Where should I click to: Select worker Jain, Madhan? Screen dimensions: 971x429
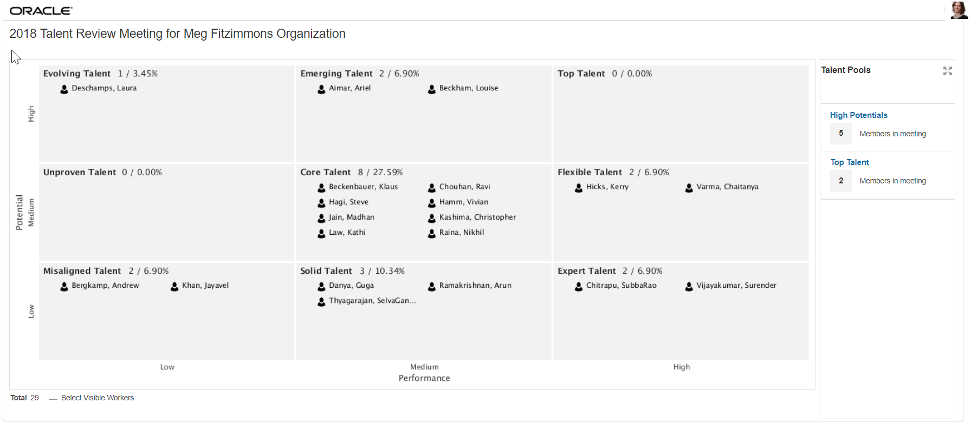351,217
